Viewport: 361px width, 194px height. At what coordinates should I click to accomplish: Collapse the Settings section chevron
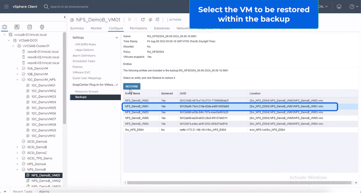tap(117, 38)
